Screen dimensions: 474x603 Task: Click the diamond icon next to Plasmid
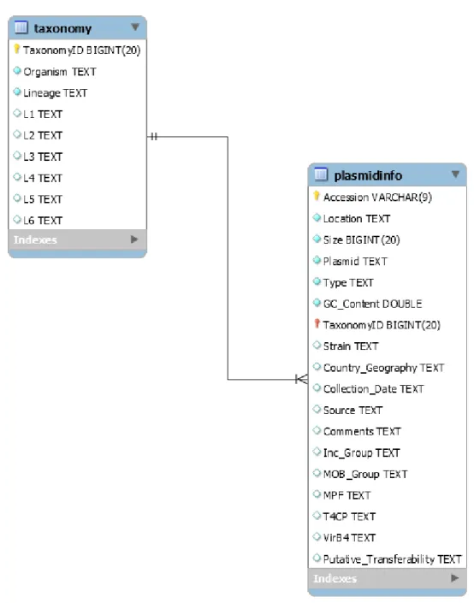(317, 260)
